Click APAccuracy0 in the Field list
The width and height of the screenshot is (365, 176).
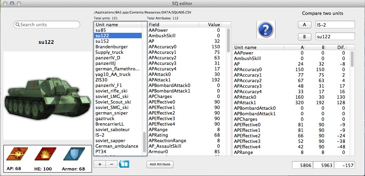click(x=163, y=47)
